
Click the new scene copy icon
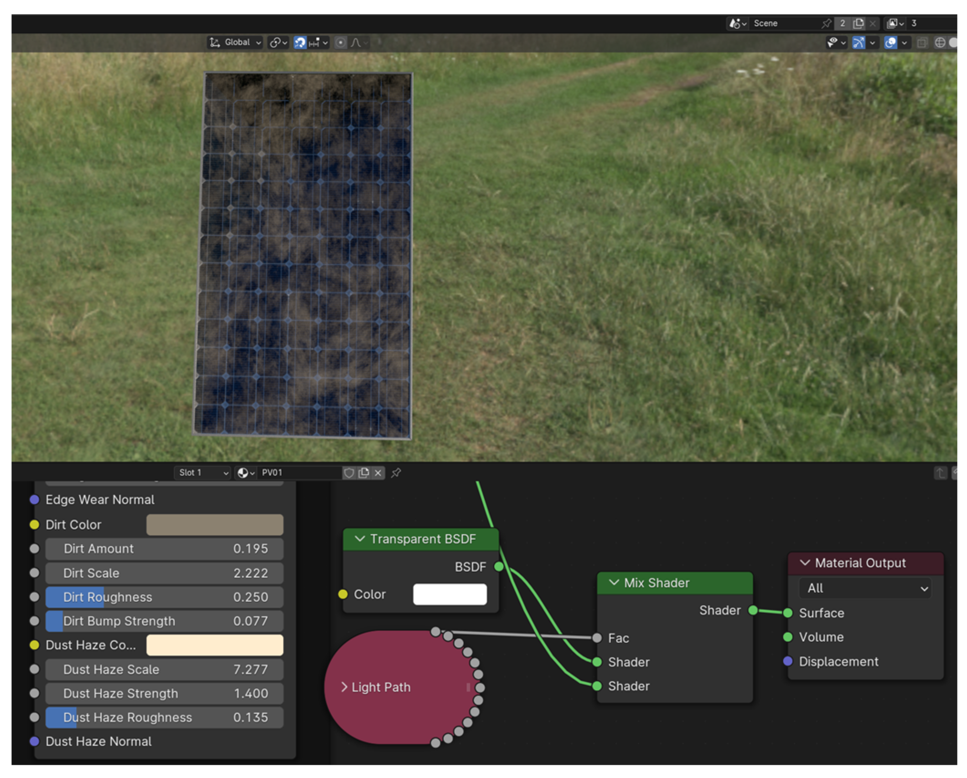tap(858, 23)
